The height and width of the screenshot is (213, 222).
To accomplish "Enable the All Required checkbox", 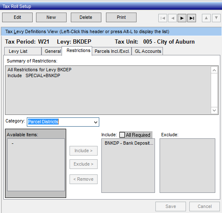I will pyautogui.click(x=122, y=135).
